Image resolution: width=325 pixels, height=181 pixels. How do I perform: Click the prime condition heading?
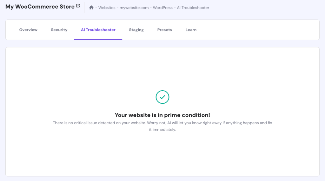click(x=162, y=115)
